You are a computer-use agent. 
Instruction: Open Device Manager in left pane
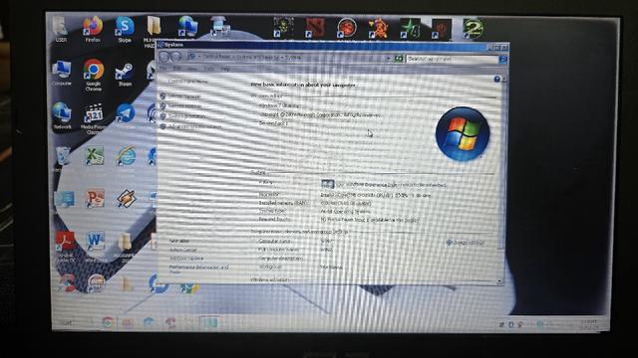click(x=184, y=96)
